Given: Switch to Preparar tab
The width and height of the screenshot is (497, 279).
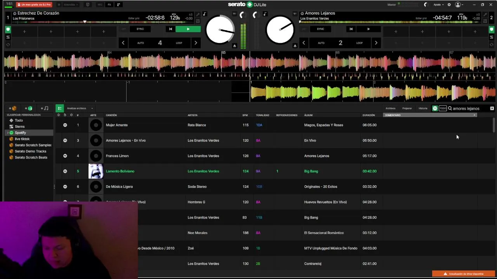Looking at the screenshot, I should coord(407,108).
